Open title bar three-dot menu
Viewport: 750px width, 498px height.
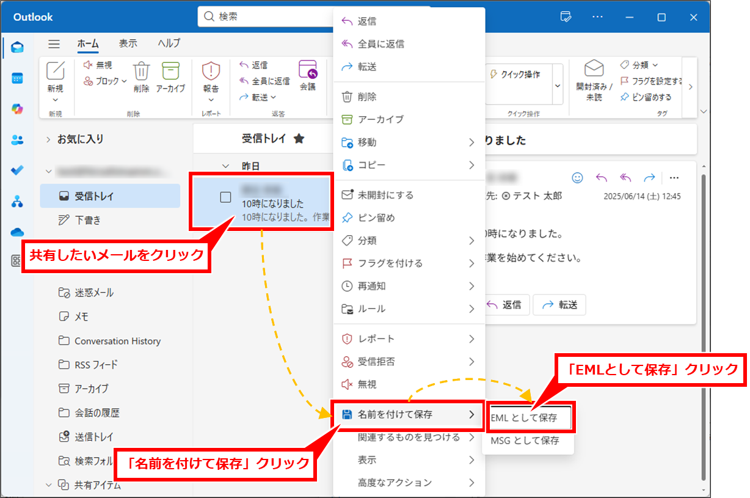coord(597,17)
